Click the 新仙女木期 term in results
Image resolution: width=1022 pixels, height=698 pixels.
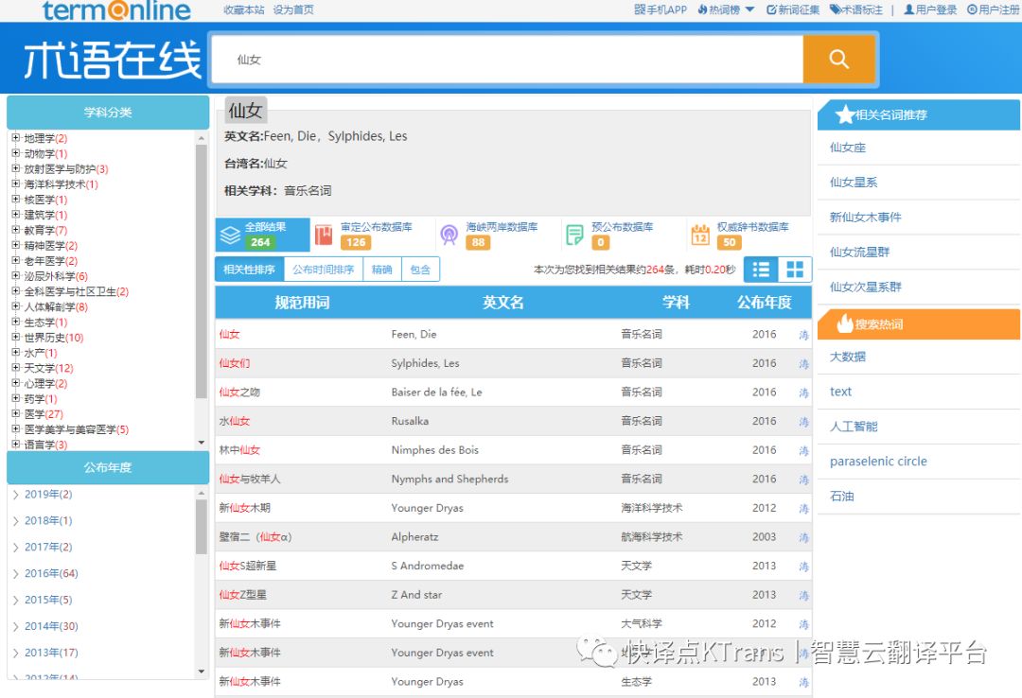coord(244,508)
